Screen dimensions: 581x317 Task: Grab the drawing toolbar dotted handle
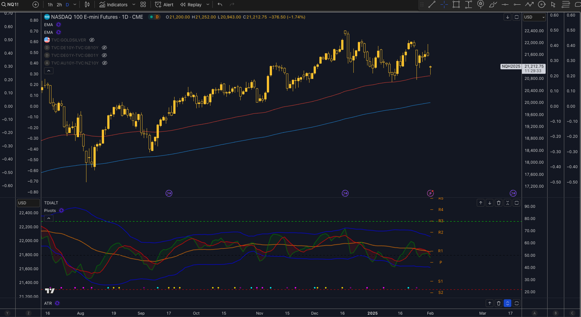pyautogui.click(x=422, y=5)
